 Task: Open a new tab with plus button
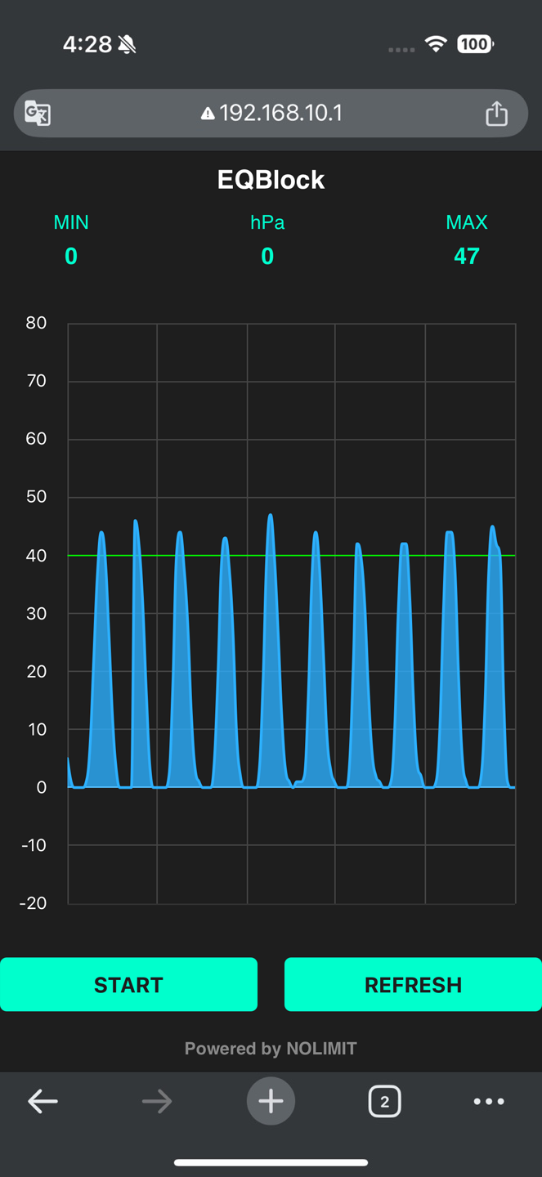click(x=271, y=1101)
